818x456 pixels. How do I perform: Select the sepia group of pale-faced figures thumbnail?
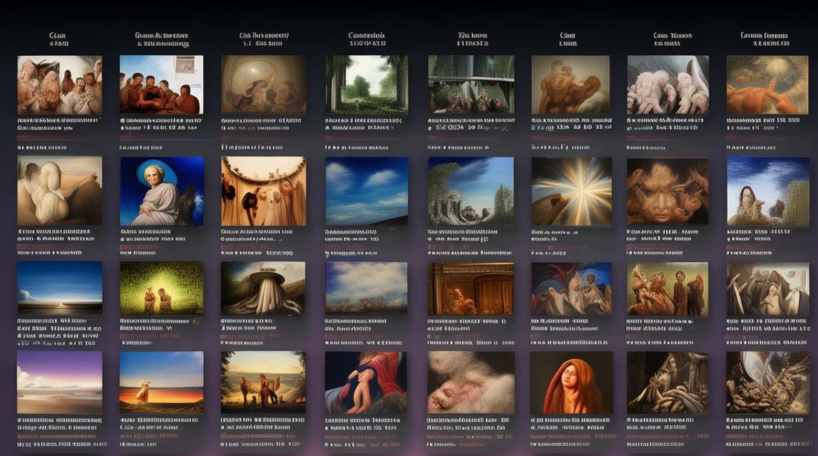click(60, 85)
